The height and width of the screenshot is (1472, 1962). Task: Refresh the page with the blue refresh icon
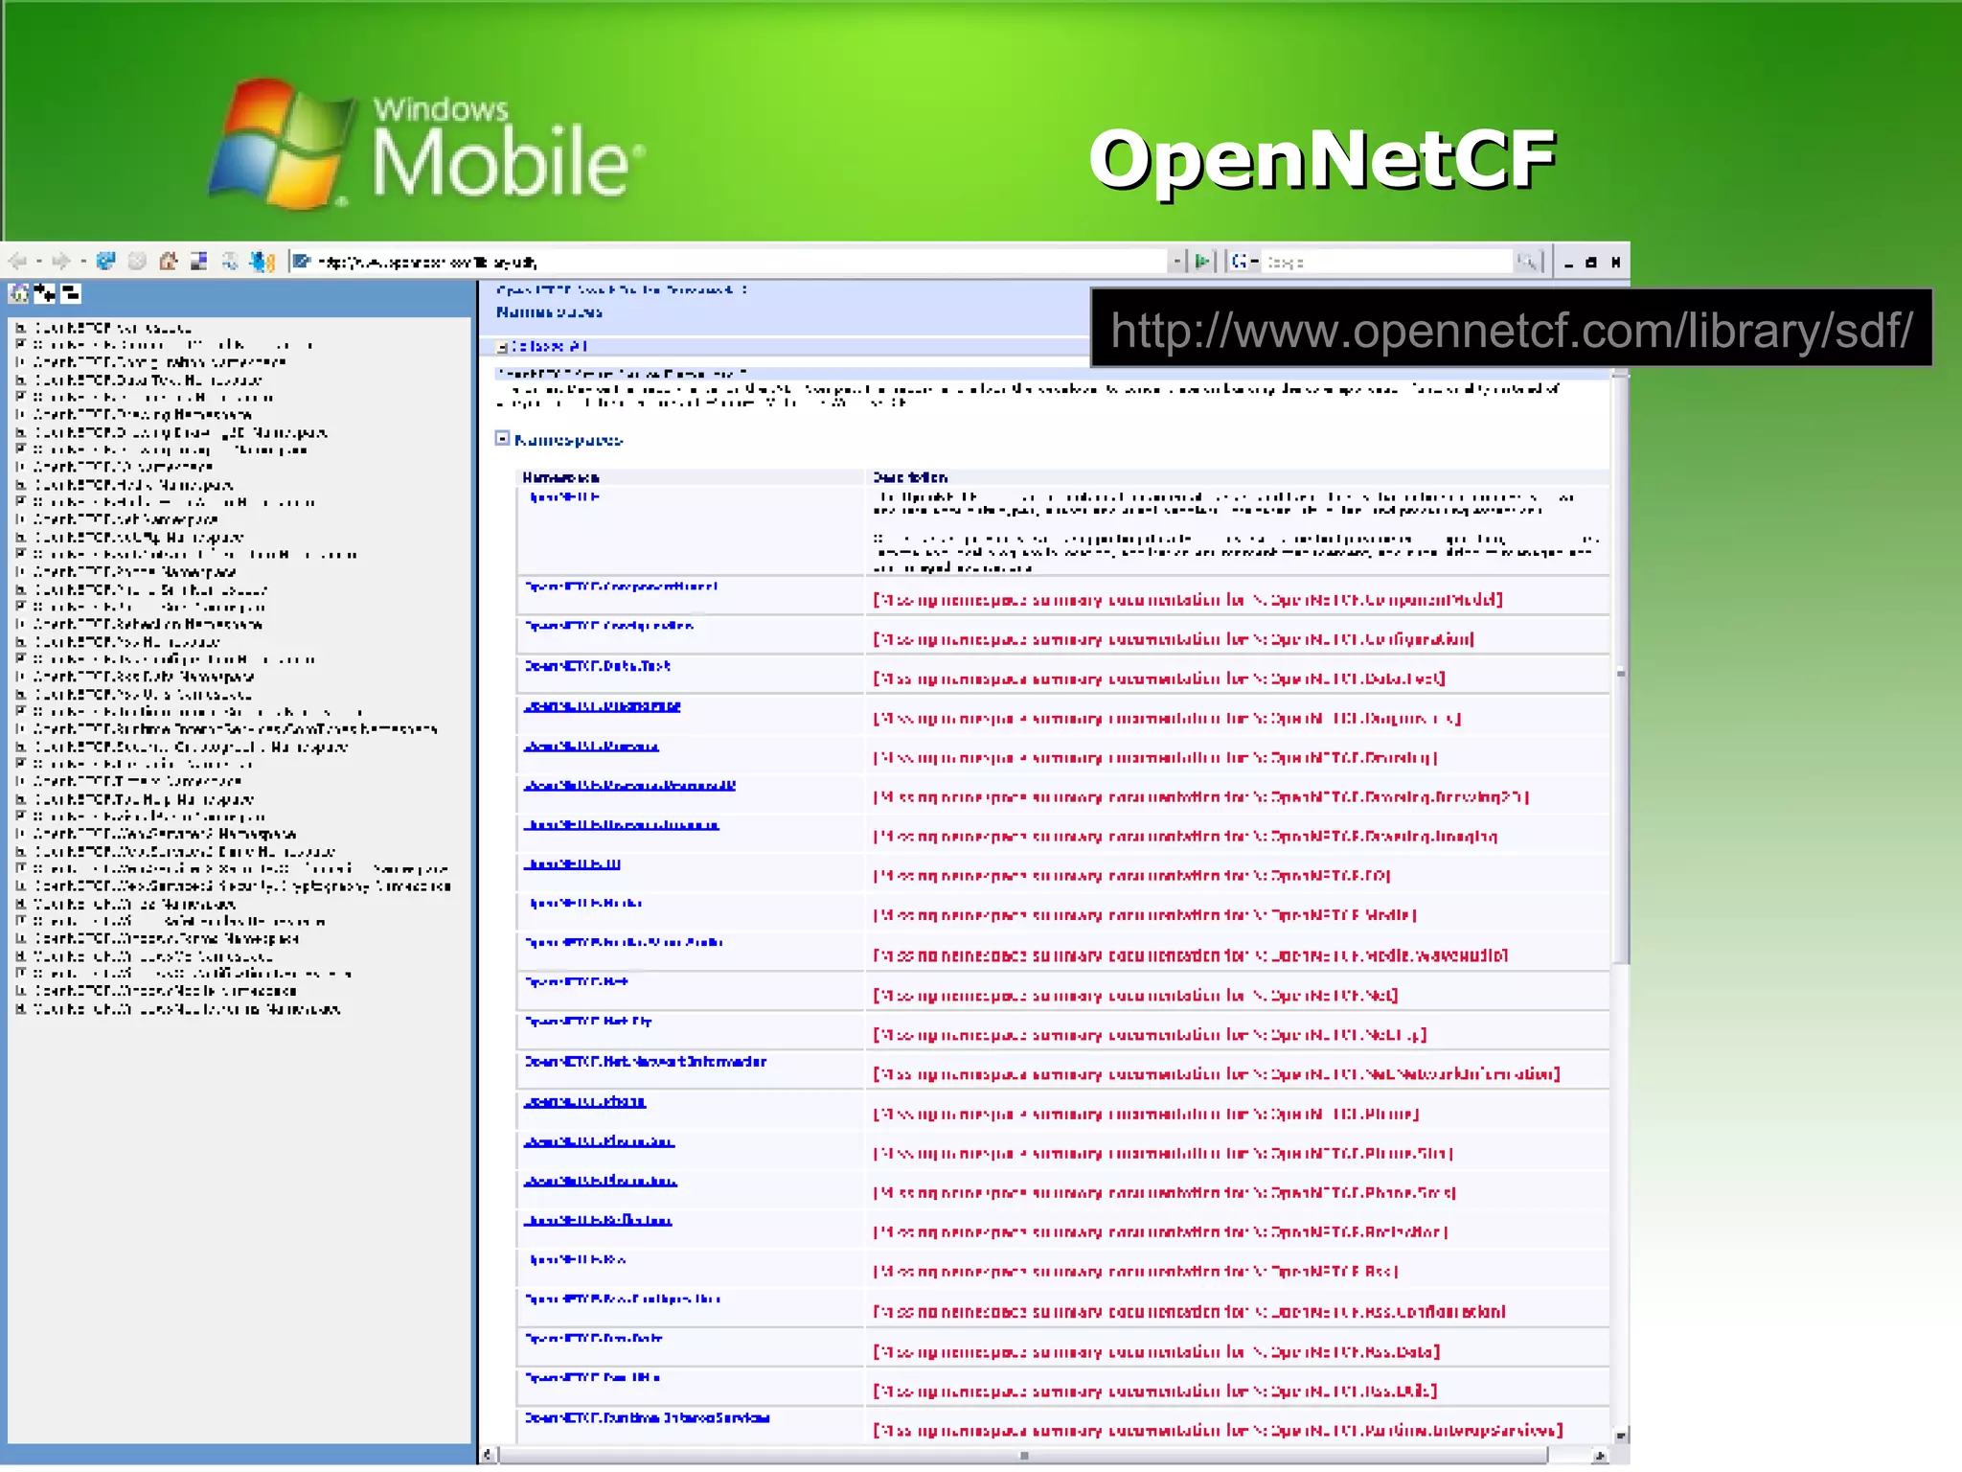click(106, 261)
